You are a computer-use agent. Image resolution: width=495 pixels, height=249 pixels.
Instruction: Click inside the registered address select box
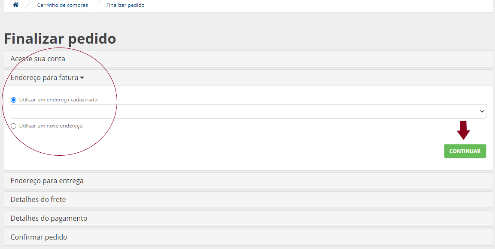245,111
